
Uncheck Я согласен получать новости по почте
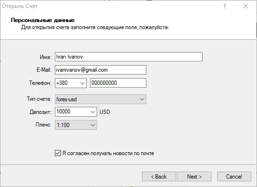click(58, 153)
